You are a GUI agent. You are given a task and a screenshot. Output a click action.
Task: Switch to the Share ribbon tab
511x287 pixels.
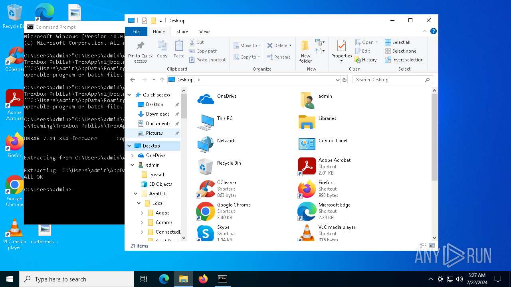coord(182,31)
